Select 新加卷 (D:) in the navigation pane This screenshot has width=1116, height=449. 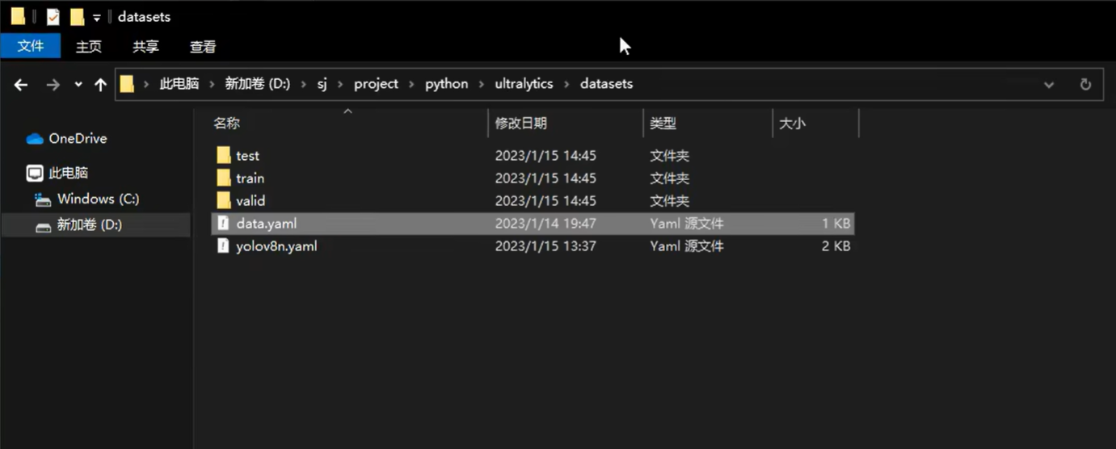tap(90, 224)
